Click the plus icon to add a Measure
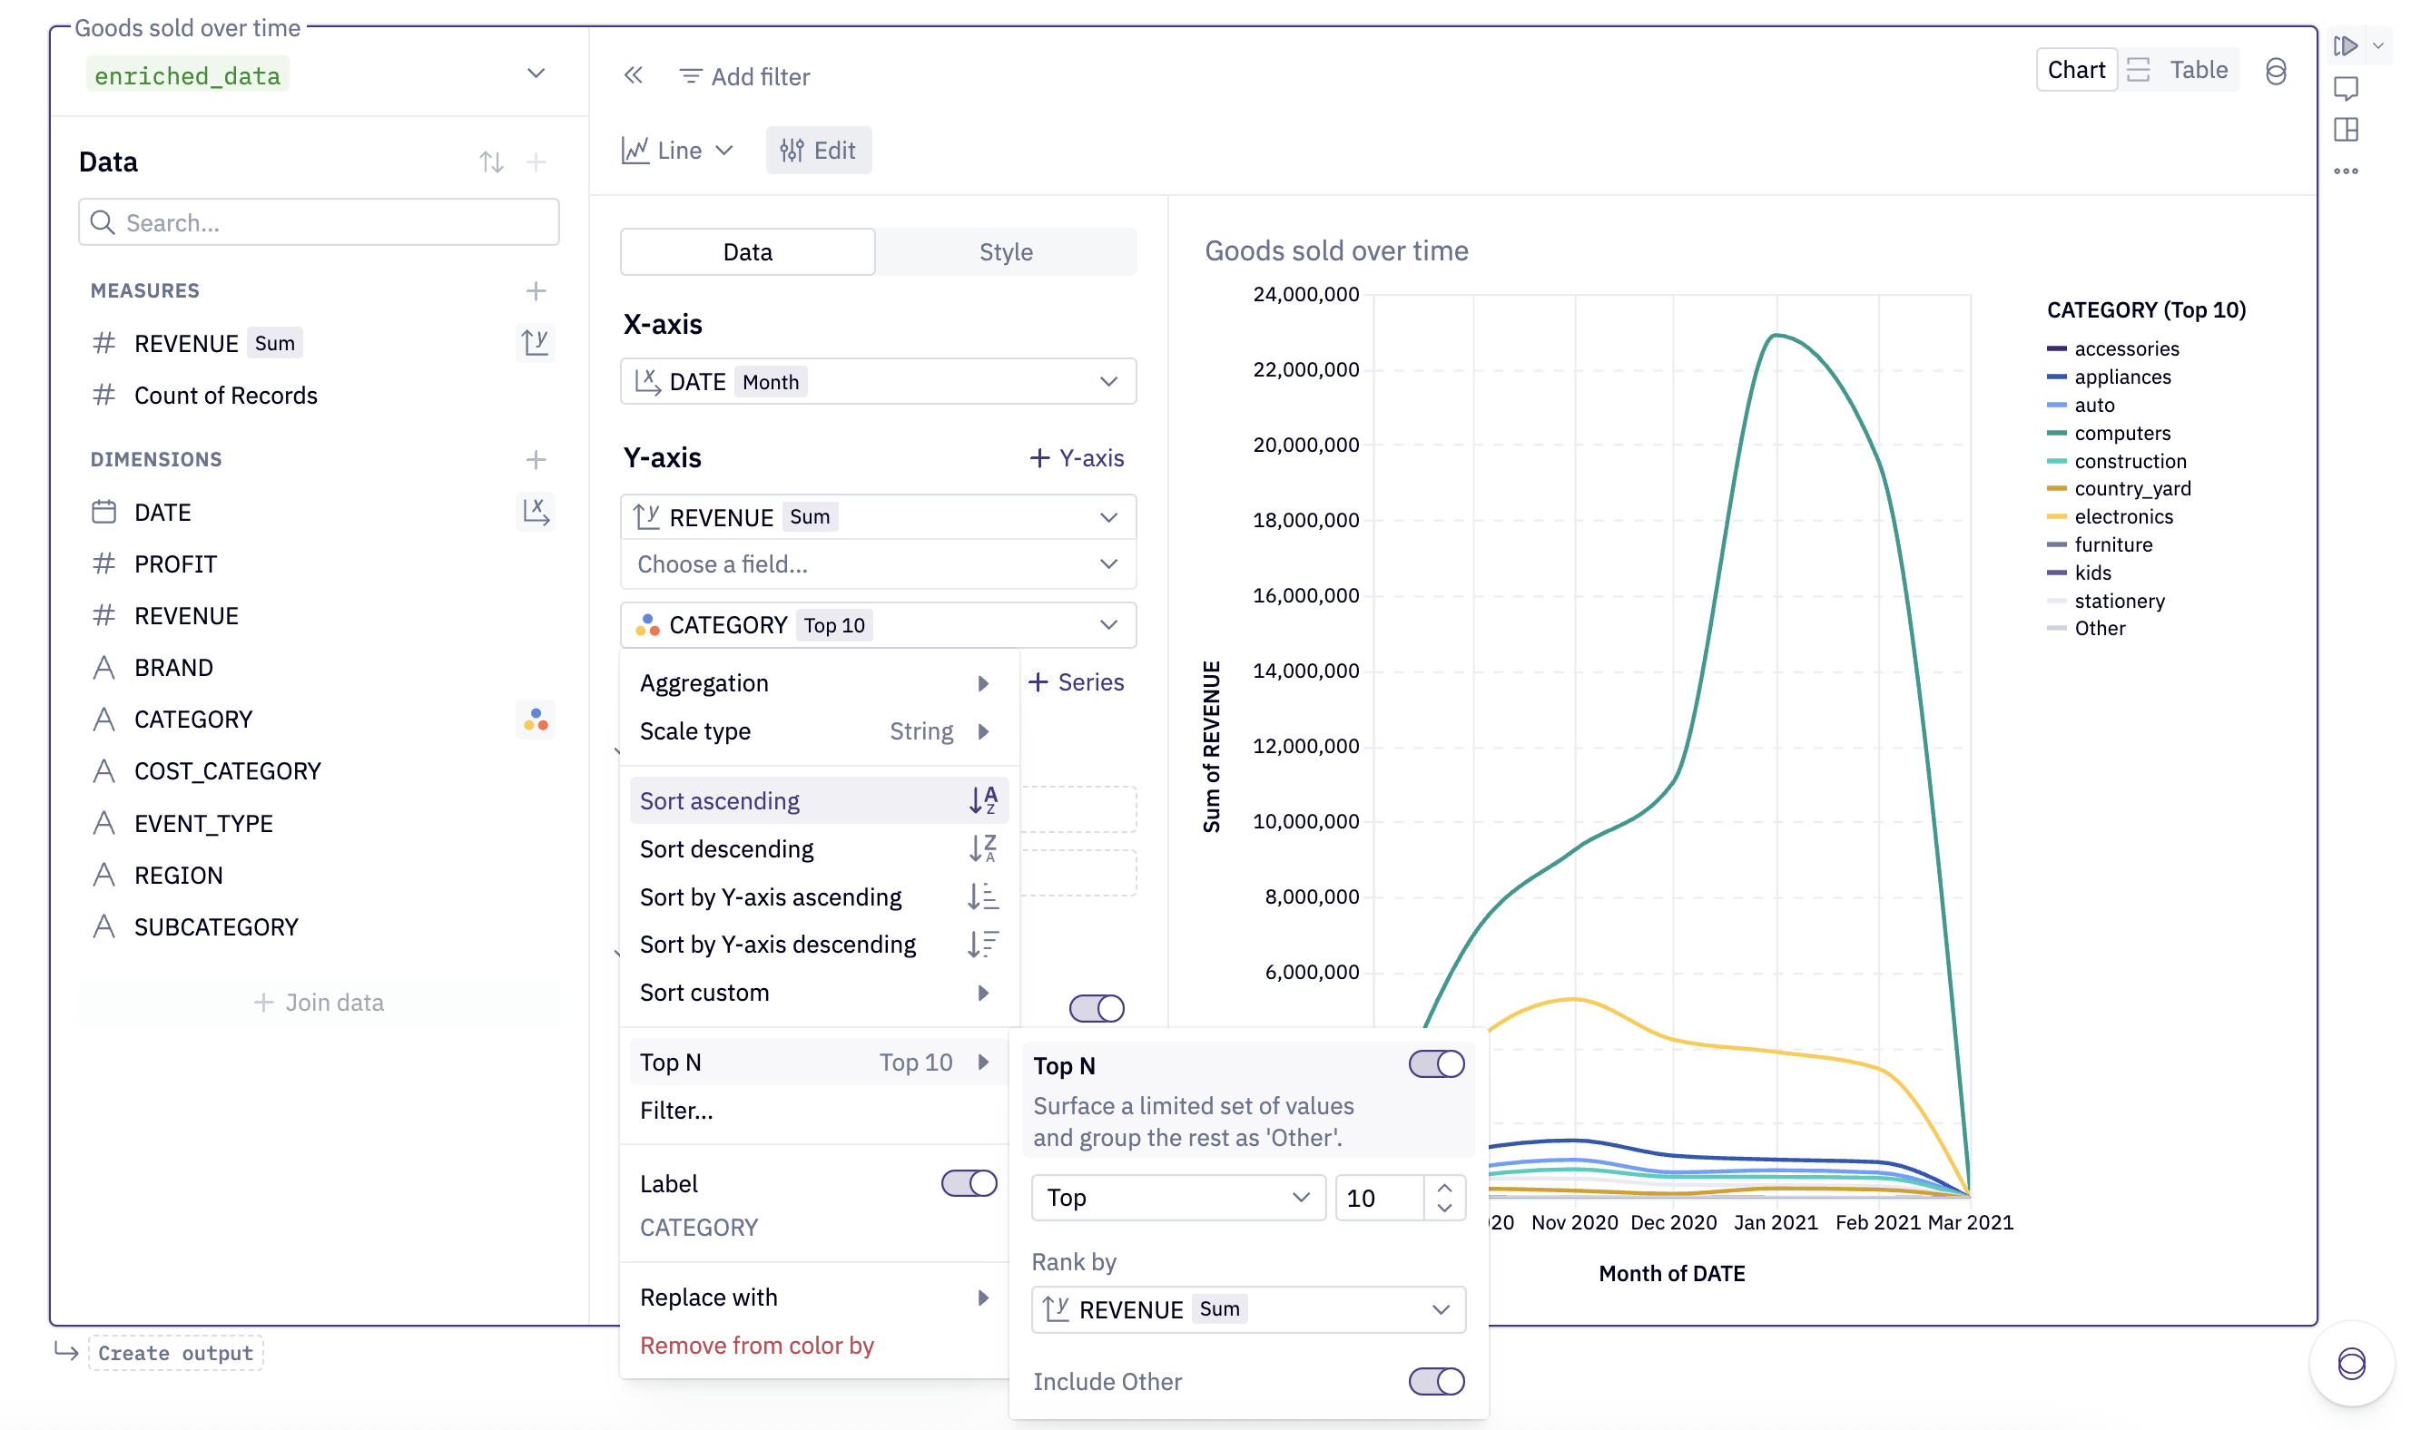The width and height of the screenshot is (2411, 1430). click(536, 290)
